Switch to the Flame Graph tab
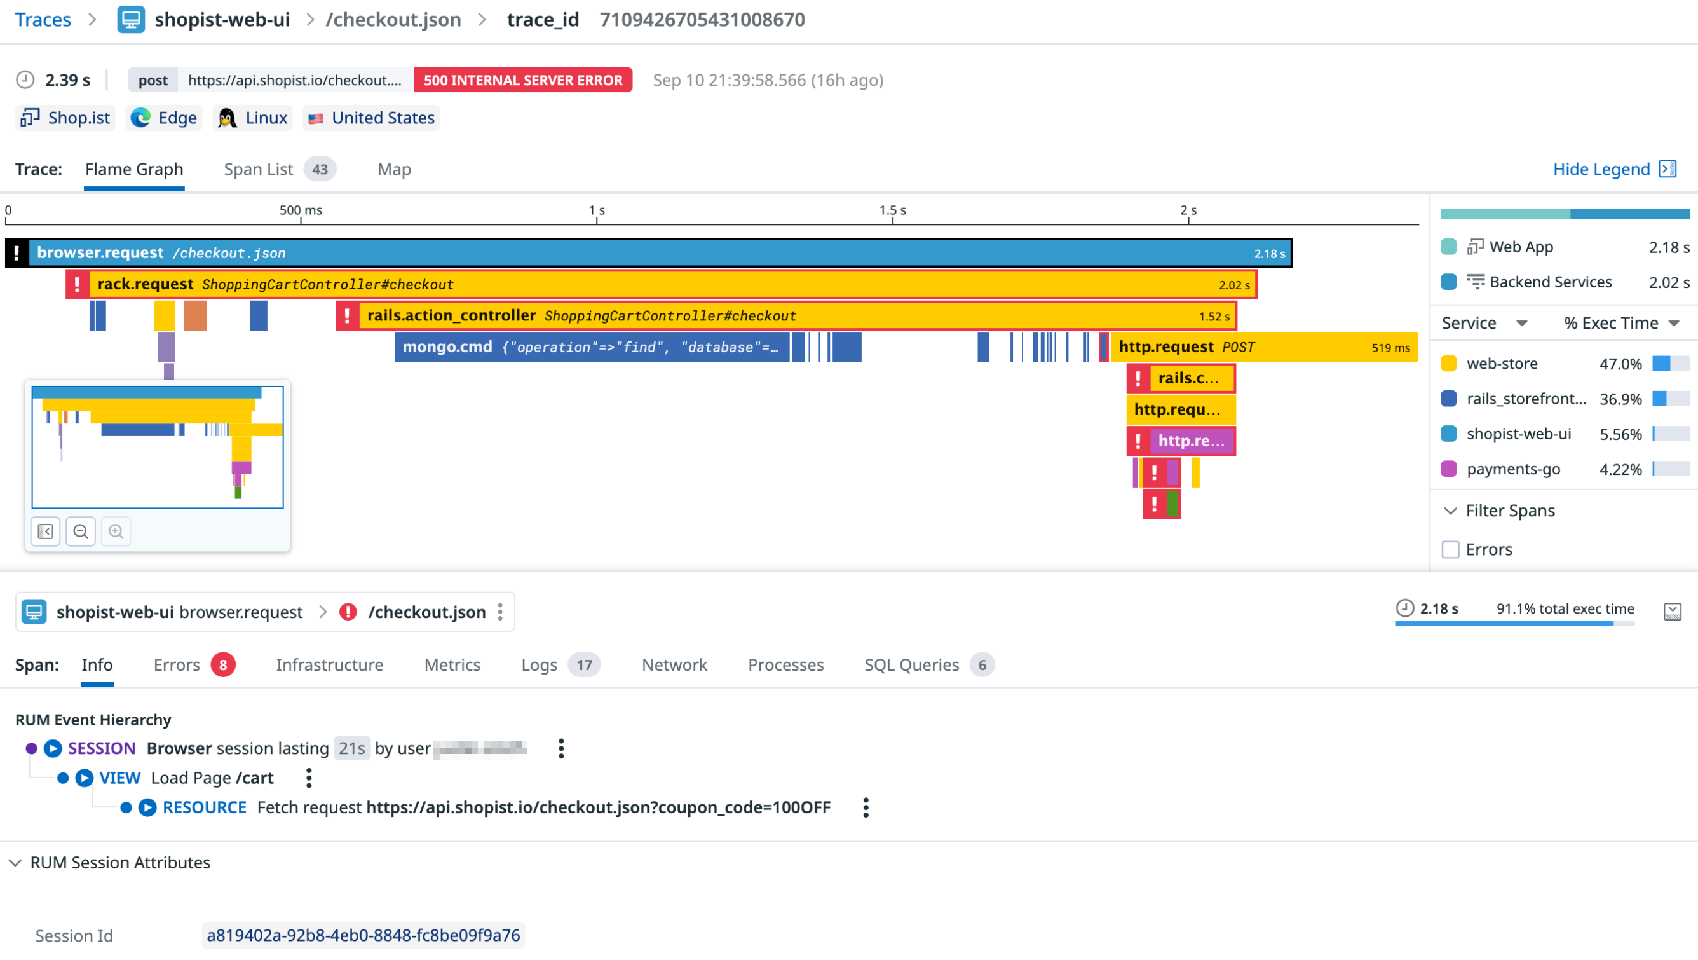The height and width of the screenshot is (960, 1698). (134, 170)
